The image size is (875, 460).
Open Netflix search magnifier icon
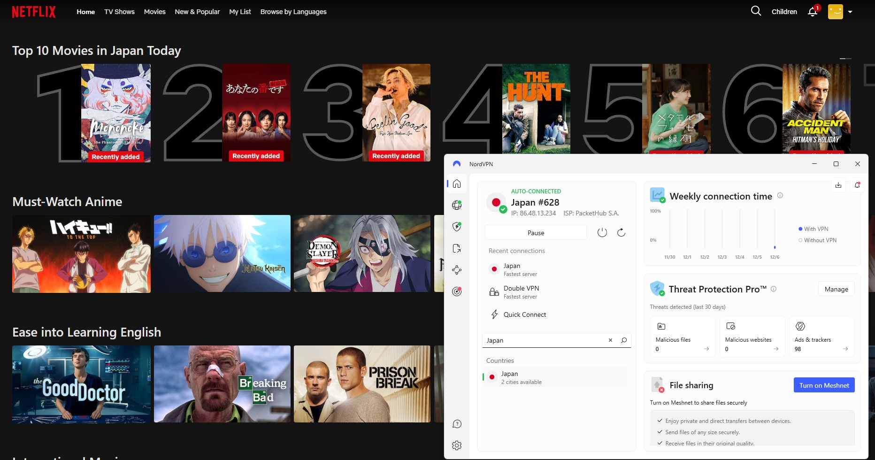coord(756,11)
